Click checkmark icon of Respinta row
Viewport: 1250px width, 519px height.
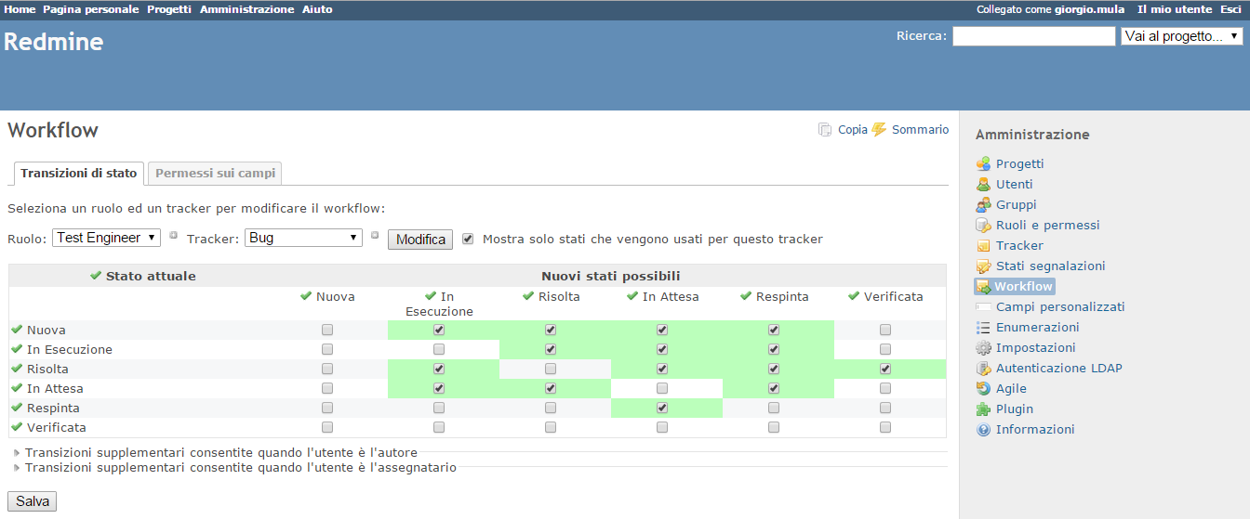(x=17, y=408)
